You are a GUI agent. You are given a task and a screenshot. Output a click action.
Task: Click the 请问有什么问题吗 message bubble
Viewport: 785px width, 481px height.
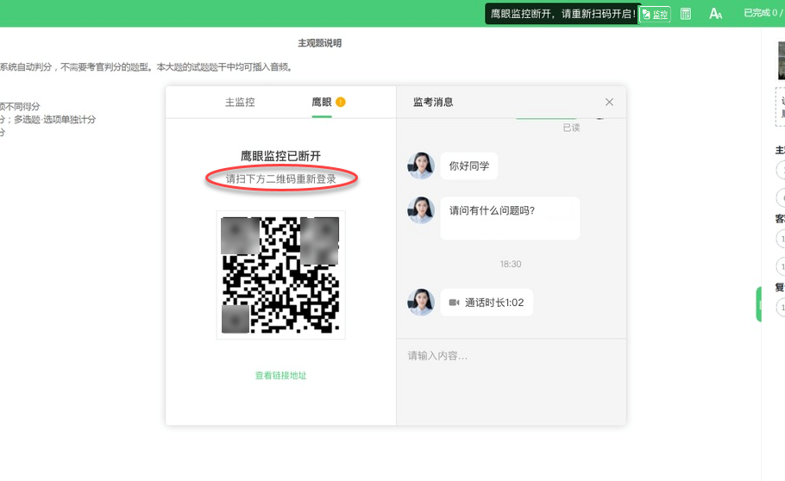coord(510,218)
